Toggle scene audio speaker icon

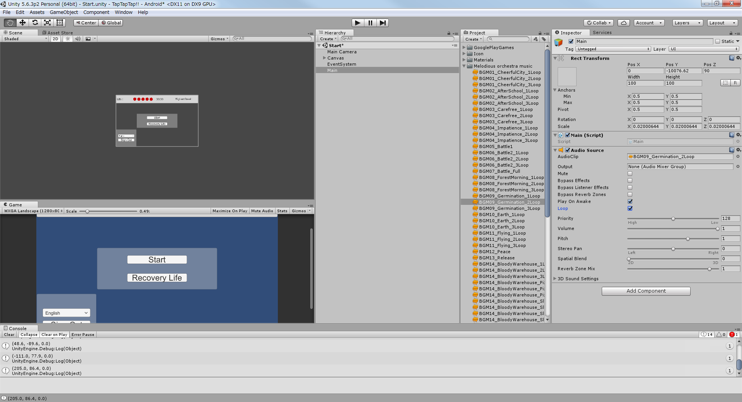pyautogui.click(x=78, y=39)
